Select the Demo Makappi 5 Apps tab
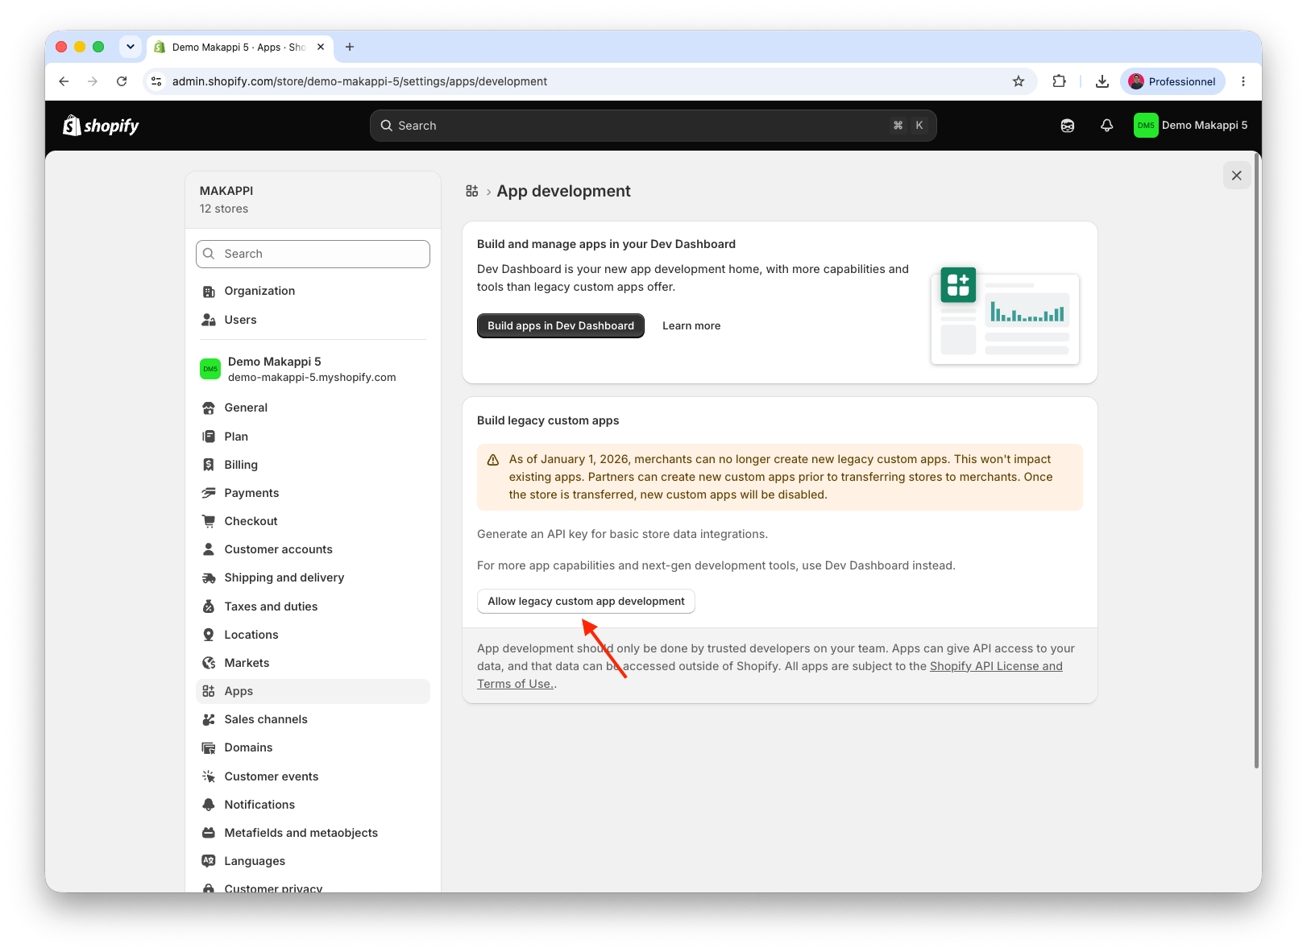The height and width of the screenshot is (952, 1307). tap(239, 47)
